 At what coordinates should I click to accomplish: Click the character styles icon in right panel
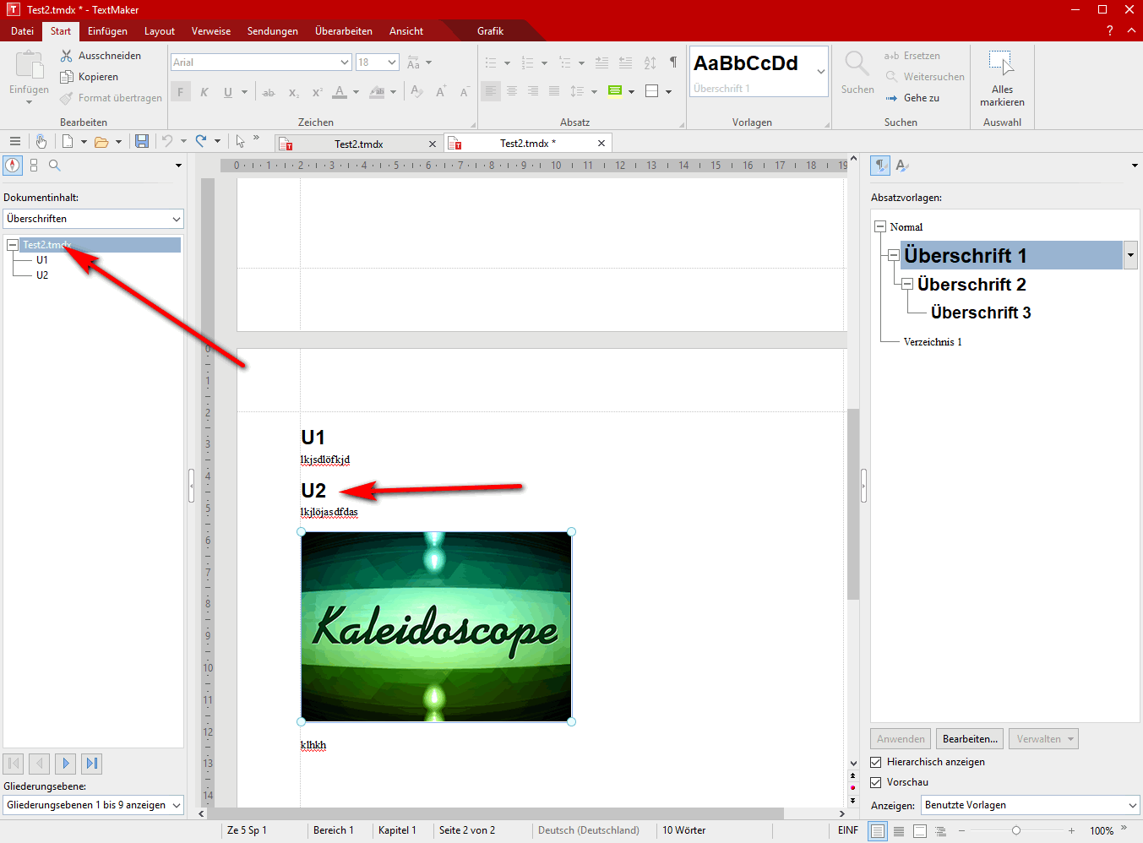(x=902, y=166)
